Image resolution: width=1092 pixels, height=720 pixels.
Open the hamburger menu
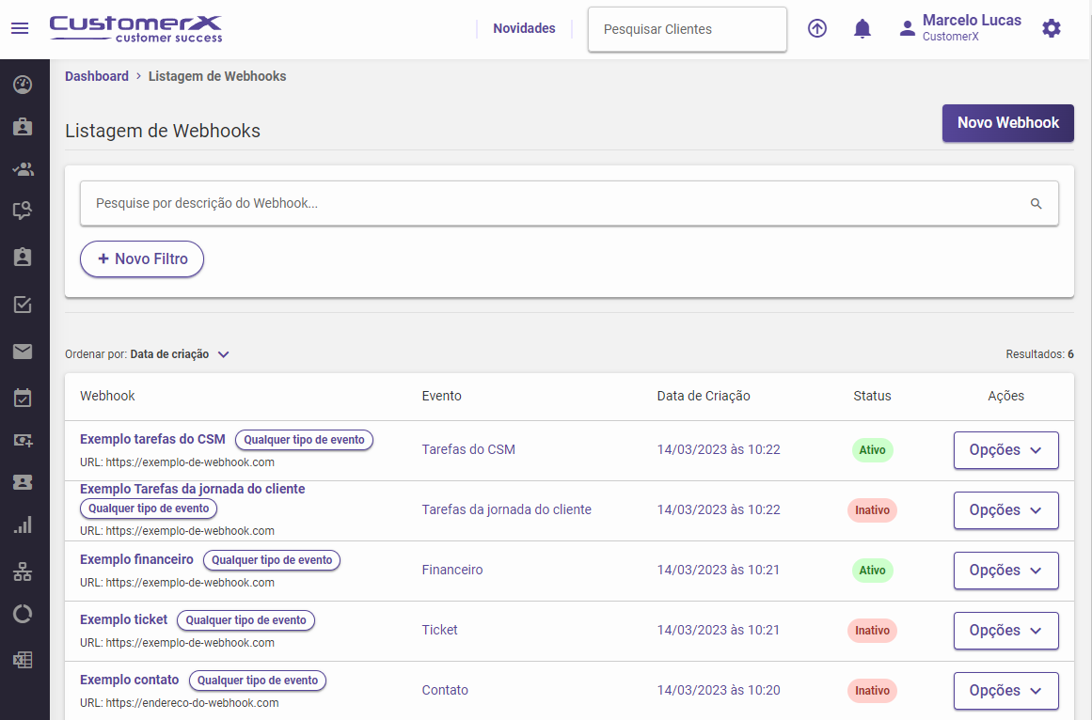[20, 28]
